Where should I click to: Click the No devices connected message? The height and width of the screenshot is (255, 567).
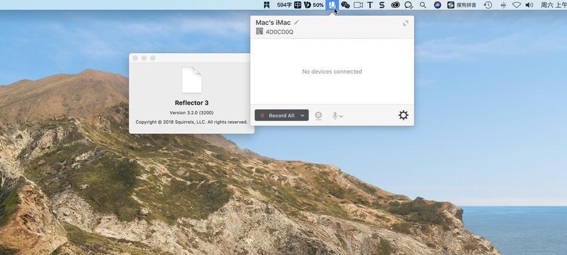pyautogui.click(x=332, y=71)
